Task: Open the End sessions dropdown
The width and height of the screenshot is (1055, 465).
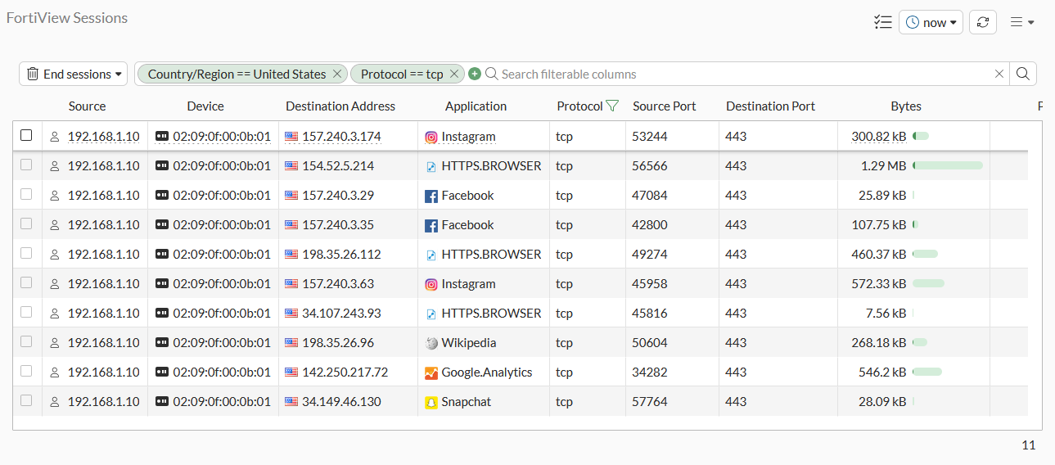Action: pyautogui.click(x=74, y=74)
